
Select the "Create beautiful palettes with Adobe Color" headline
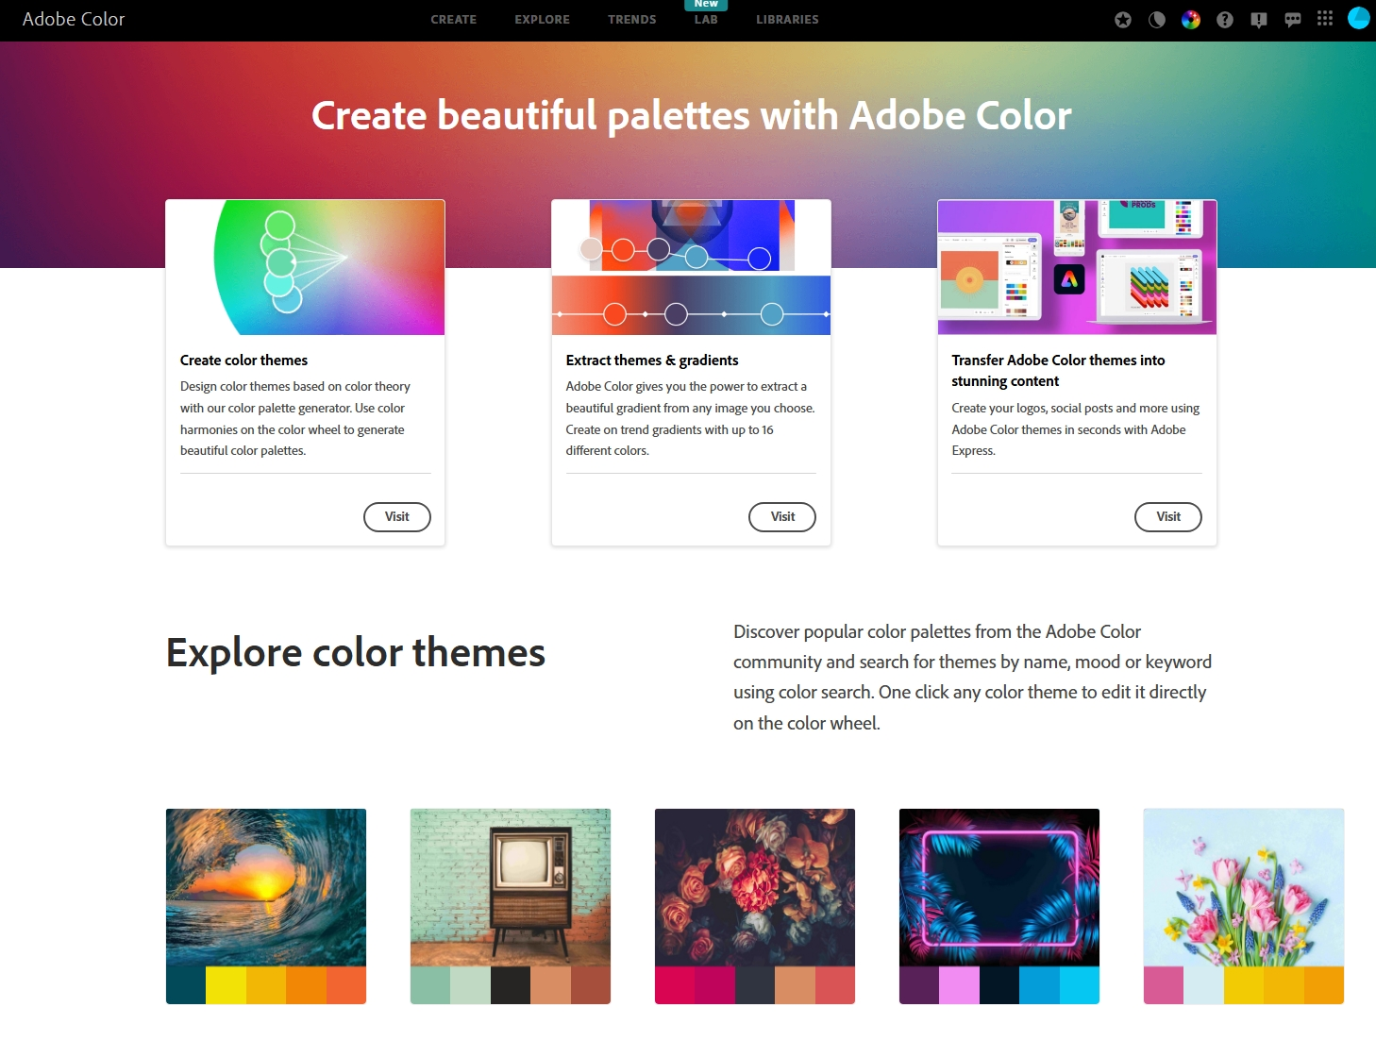click(x=692, y=116)
